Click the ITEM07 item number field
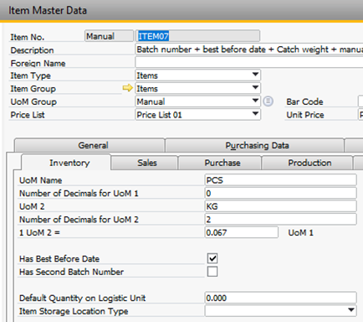The height and width of the screenshot is (322, 363). tap(198, 36)
